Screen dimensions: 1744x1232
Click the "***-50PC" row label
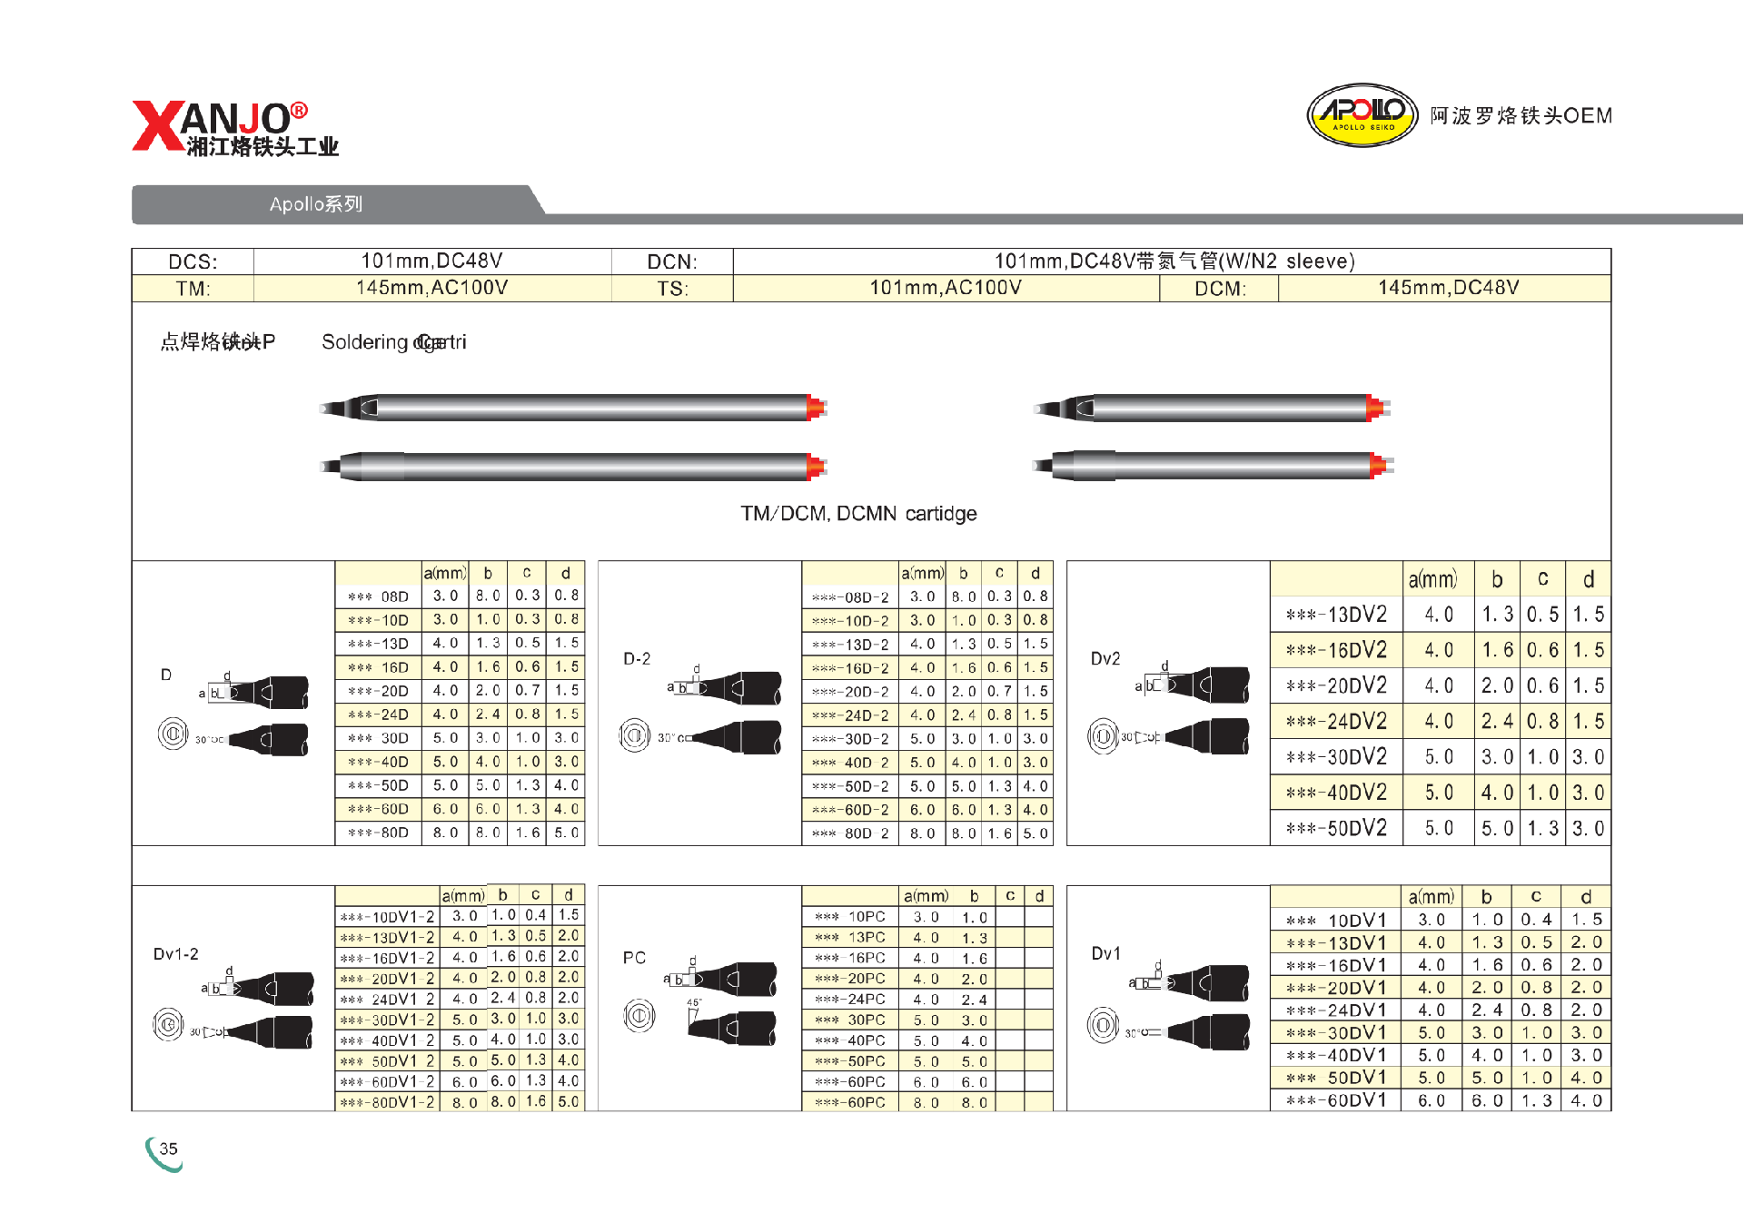click(x=850, y=1061)
